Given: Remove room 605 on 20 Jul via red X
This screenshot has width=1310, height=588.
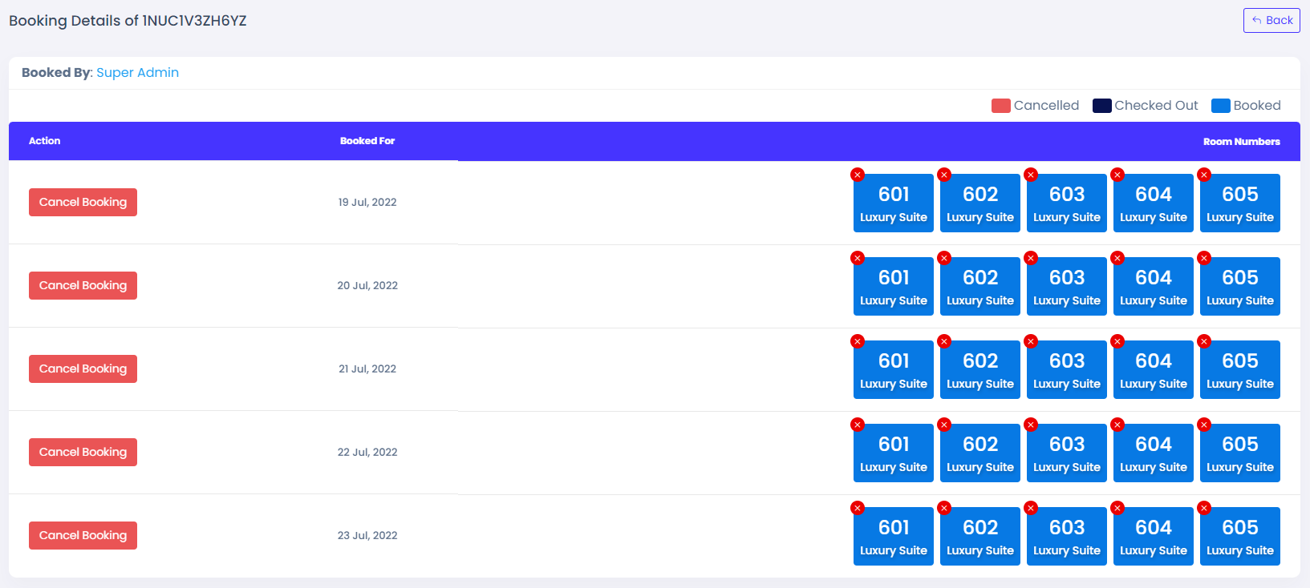Looking at the screenshot, I should (1204, 258).
